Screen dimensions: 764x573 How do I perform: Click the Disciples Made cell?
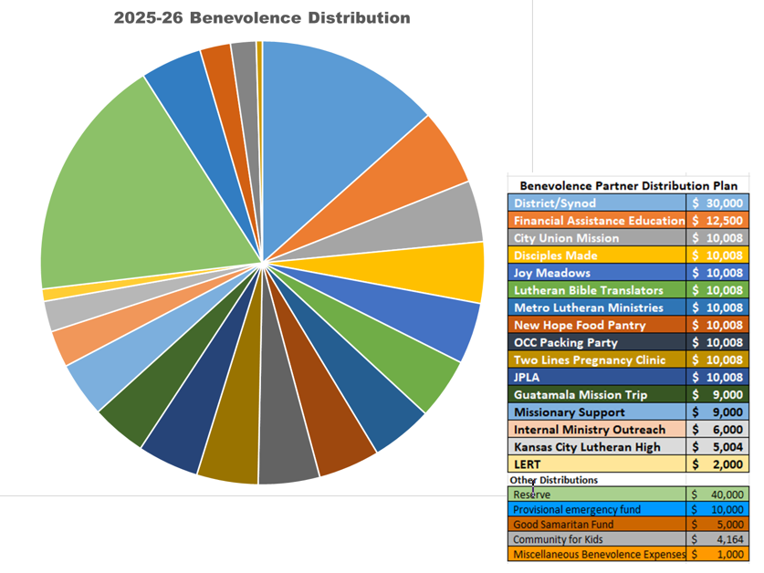(596, 255)
